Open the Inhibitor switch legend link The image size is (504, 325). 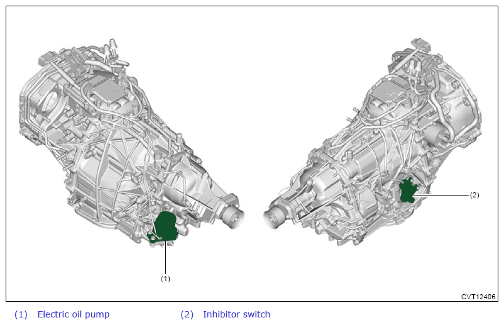tap(236, 314)
